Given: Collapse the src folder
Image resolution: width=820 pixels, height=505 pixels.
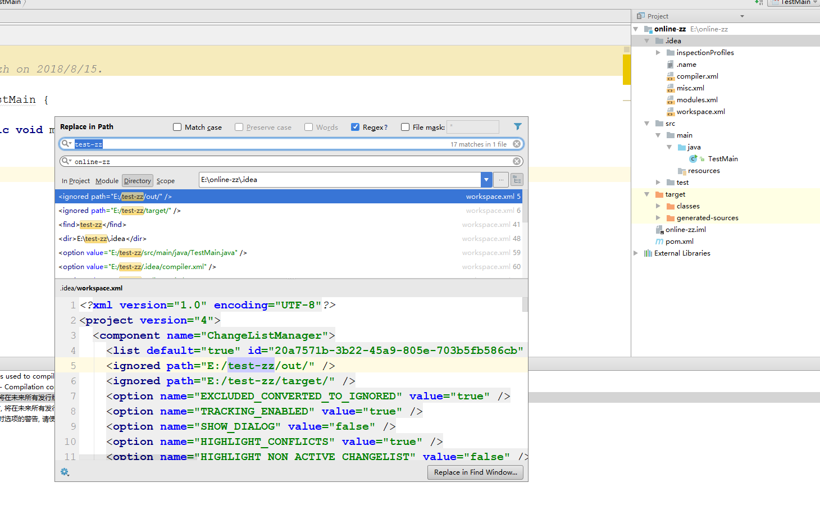Looking at the screenshot, I should [647, 124].
